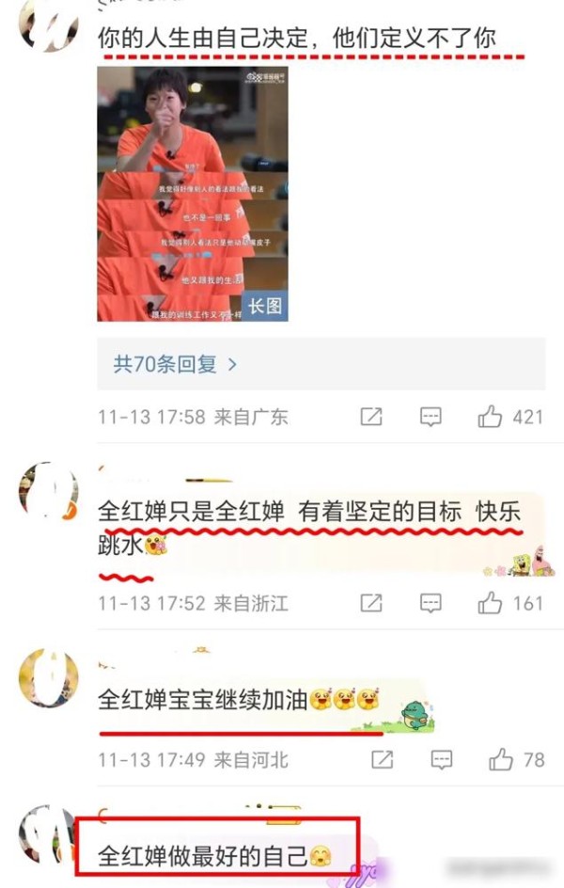This screenshot has height=888, width=564.
Task: Open reply icon on Guangdong comment
Action: [431, 418]
